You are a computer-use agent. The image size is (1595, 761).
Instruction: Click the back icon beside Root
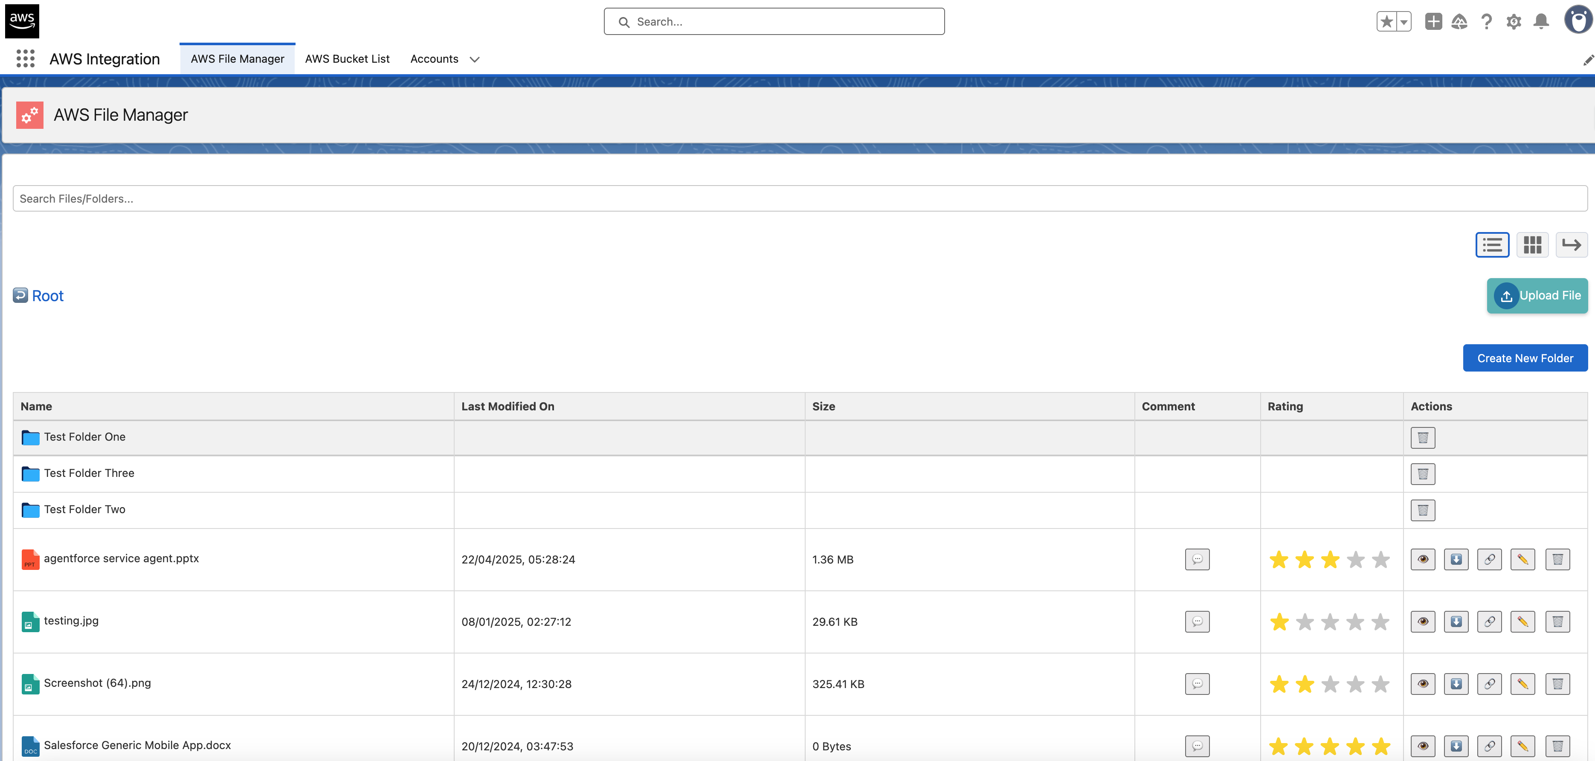point(20,295)
